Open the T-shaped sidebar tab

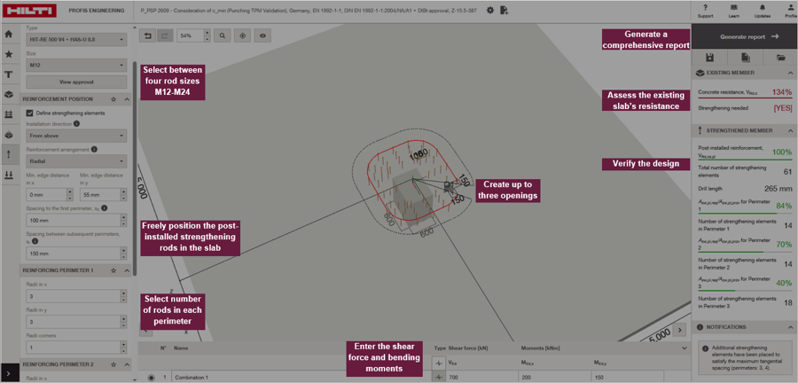click(x=9, y=74)
